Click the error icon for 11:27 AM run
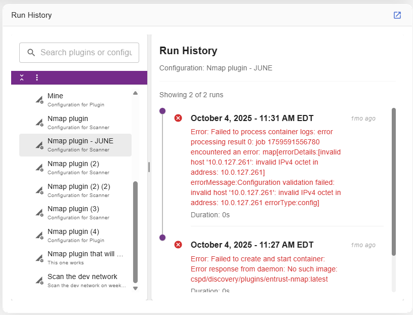Image resolution: width=413 pixels, height=315 pixels. click(x=178, y=245)
